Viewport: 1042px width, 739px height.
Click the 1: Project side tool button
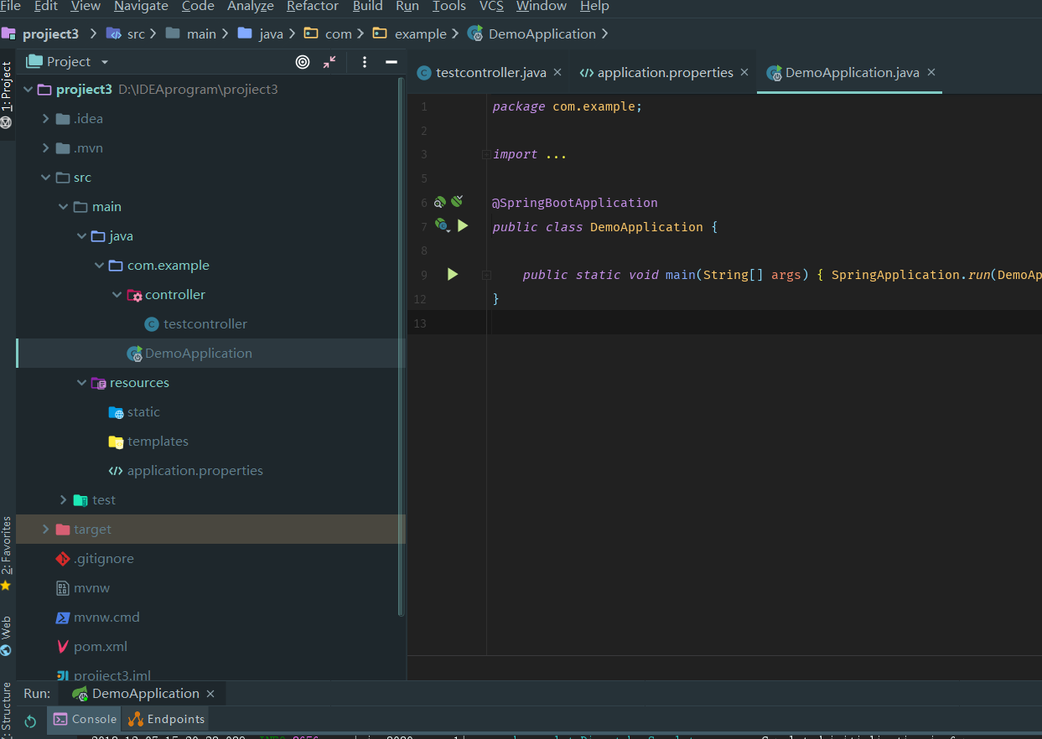click(x=7, y=92)
